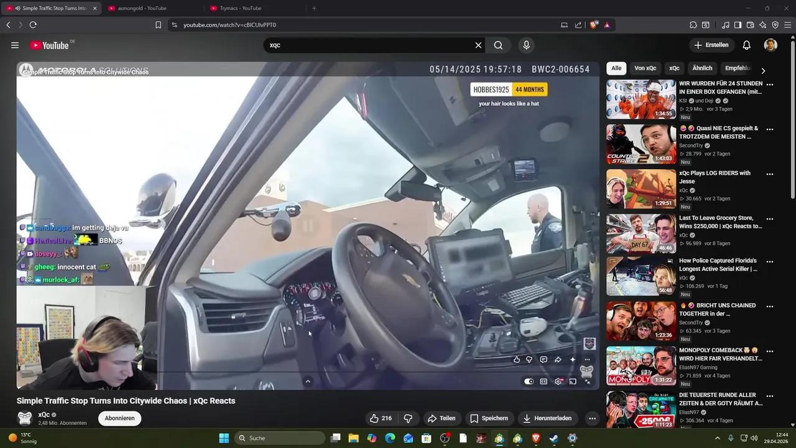Like the video with 216 likes
This screenshot has width=796, height=448.
(x=381, y=418)
